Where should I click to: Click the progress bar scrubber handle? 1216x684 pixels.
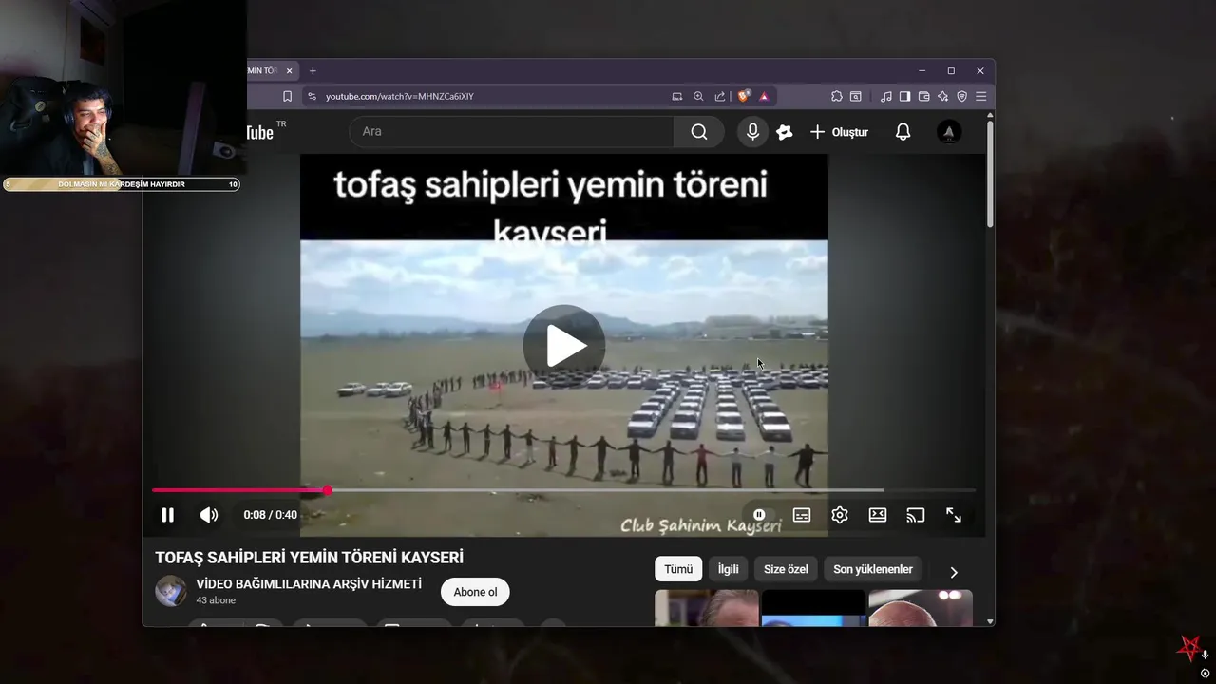327,490
